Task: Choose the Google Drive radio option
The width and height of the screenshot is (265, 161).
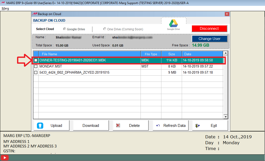Action: pos(64,29)
